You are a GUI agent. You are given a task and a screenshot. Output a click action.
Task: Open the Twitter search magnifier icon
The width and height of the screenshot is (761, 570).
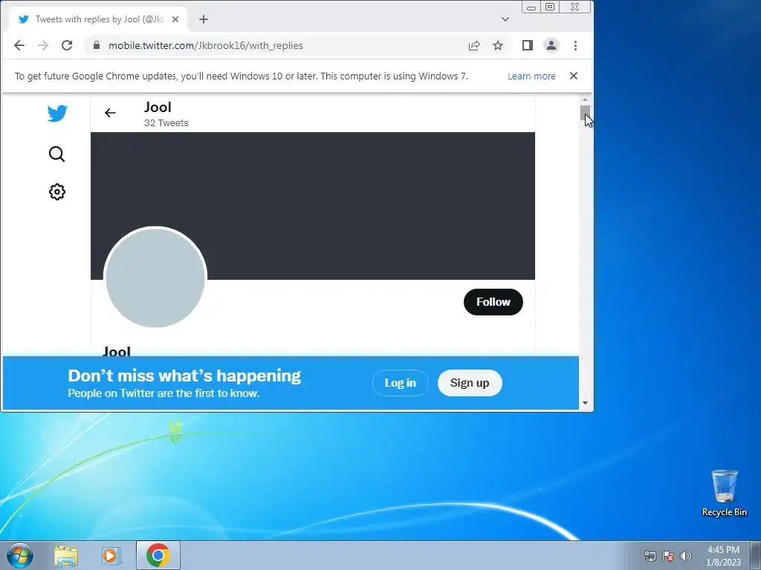tap(56, 154)
